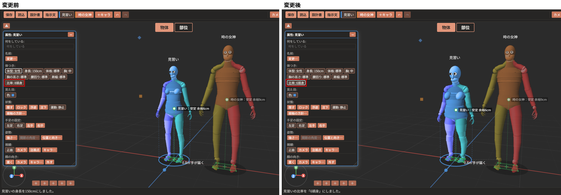Screen dimensions: 561x195
Task: Switch to the 物体 tab in 変更前
Action: point(164,27)
